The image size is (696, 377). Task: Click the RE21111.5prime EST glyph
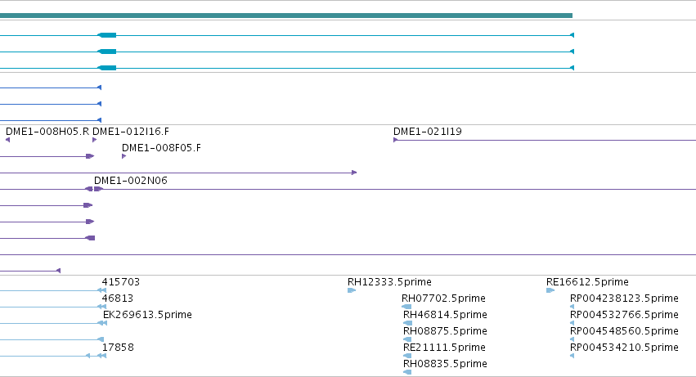click(x=407, y=356)
